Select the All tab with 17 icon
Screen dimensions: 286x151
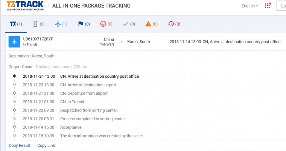click(16, 24)
